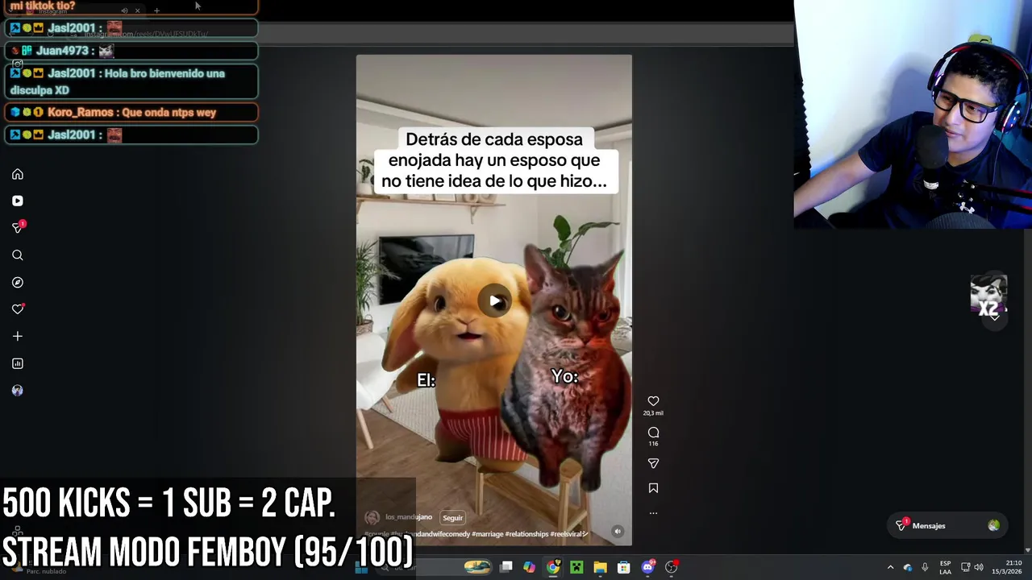This screenshot has height=580, width=1032.
Task: Open the #relationships hashtag
Action: (527, 534)
